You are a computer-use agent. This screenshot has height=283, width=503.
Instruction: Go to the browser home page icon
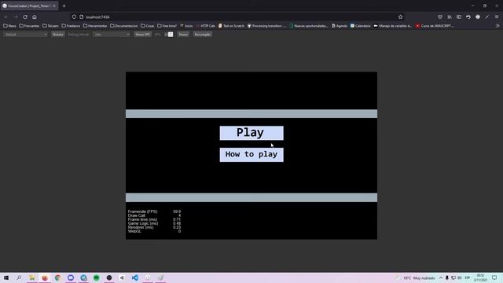[35, 17]
